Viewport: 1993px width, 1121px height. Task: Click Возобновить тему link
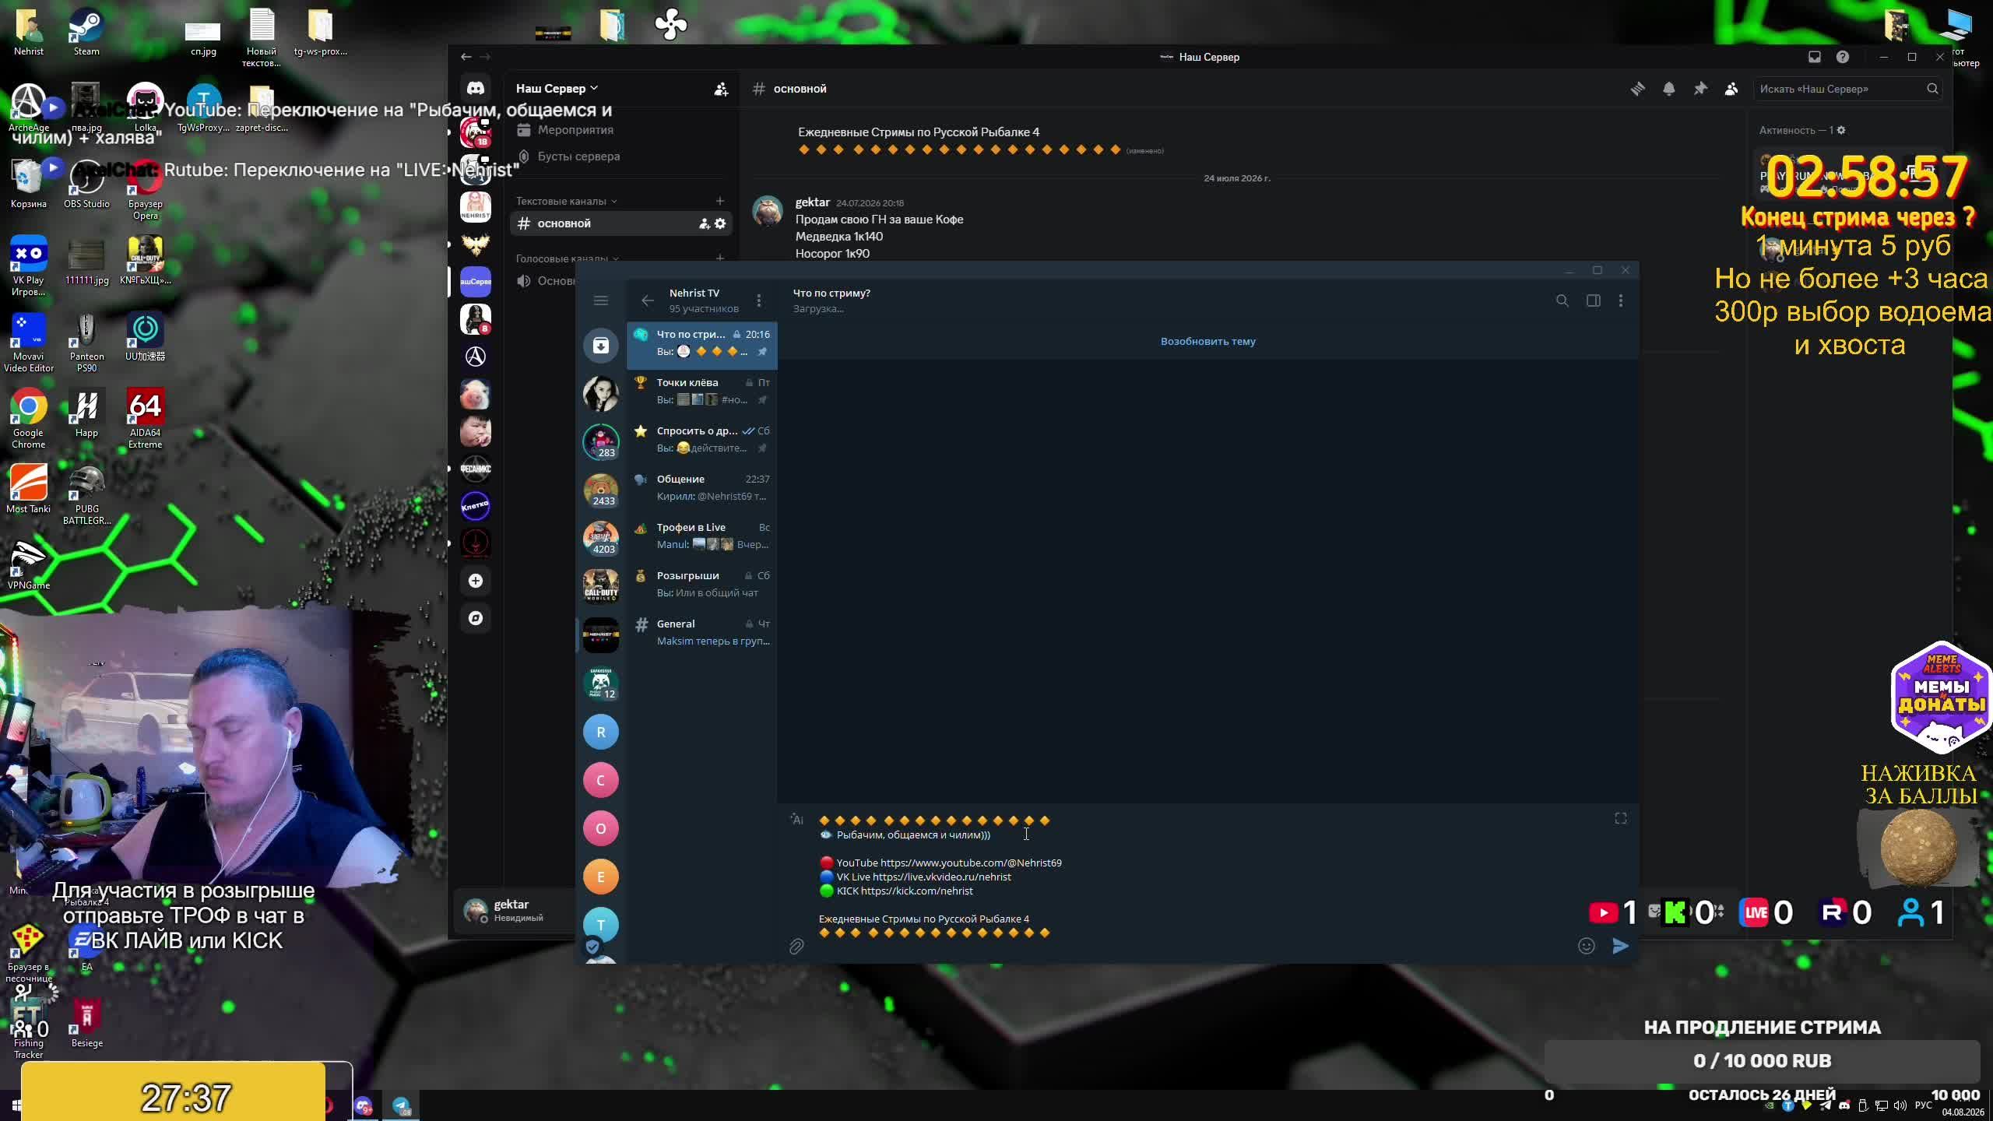pyautogui.click(x=1207, y=341)
